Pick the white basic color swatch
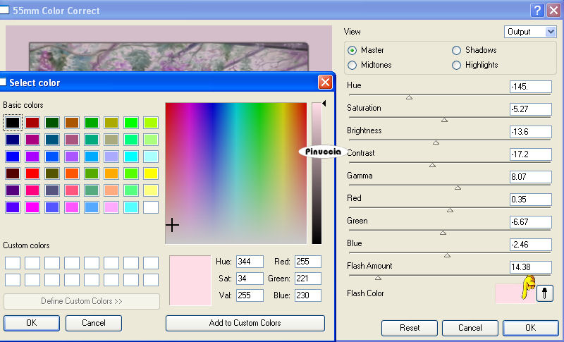Screen dimensions: 564x342 click(x=151, y=207)
